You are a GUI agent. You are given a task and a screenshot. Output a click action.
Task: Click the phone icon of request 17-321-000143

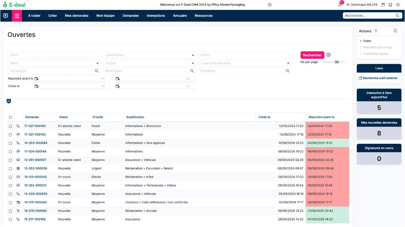(18, 126)
